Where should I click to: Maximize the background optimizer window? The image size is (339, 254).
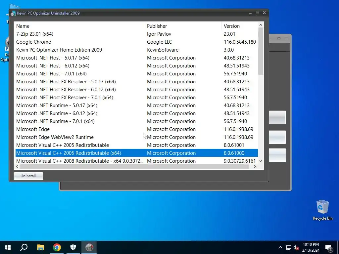coord(279,38)
